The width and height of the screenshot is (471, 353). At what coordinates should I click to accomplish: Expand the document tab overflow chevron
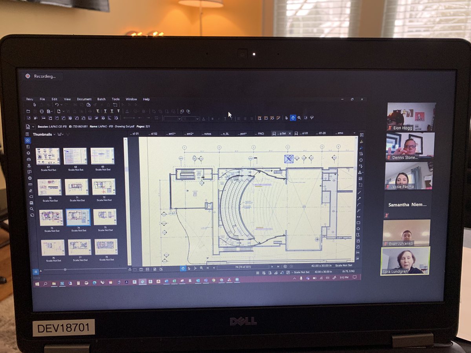point(354,133)
